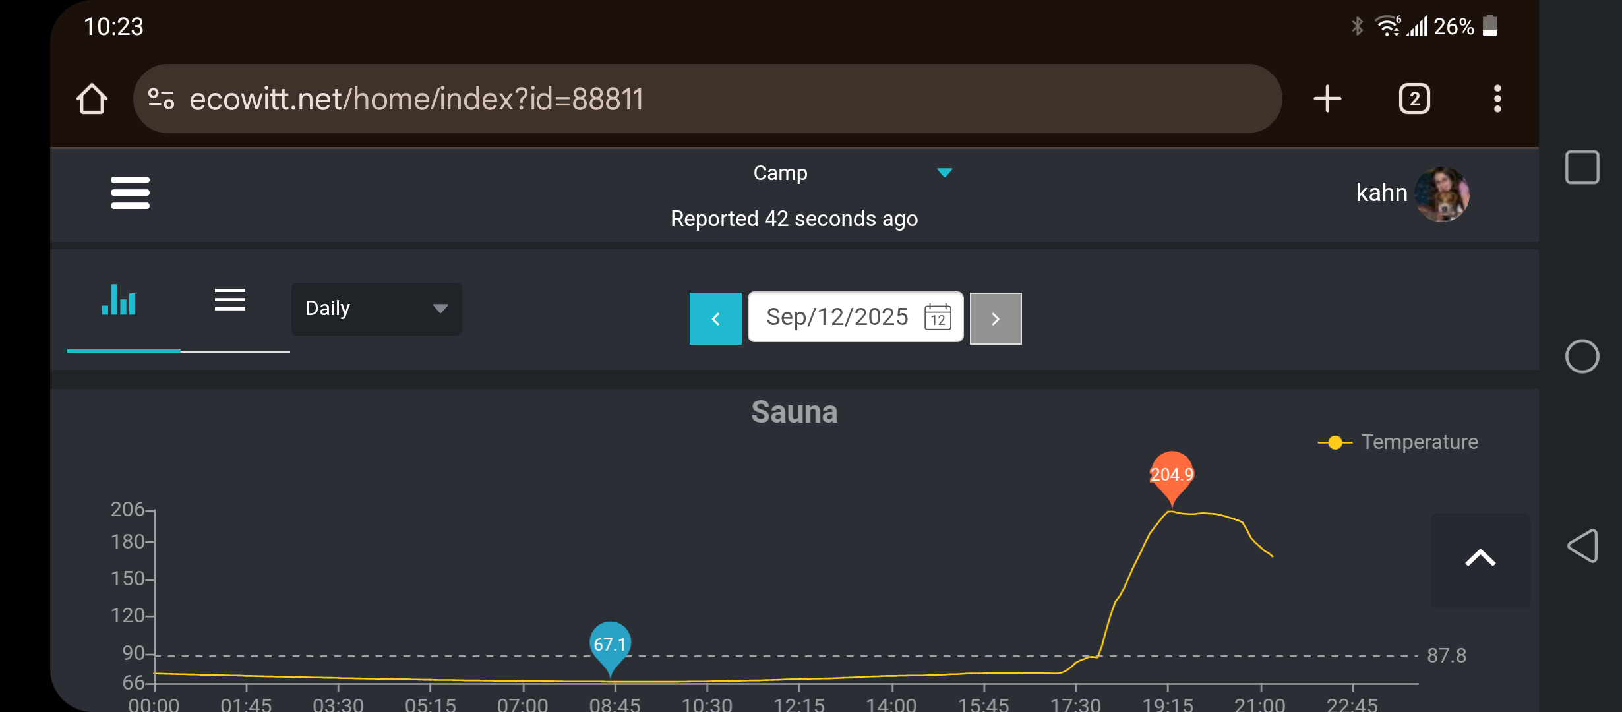Screen dimensions: 1622x712
Task: Tap the Android back navigation button
Action: pos(1582,546)
